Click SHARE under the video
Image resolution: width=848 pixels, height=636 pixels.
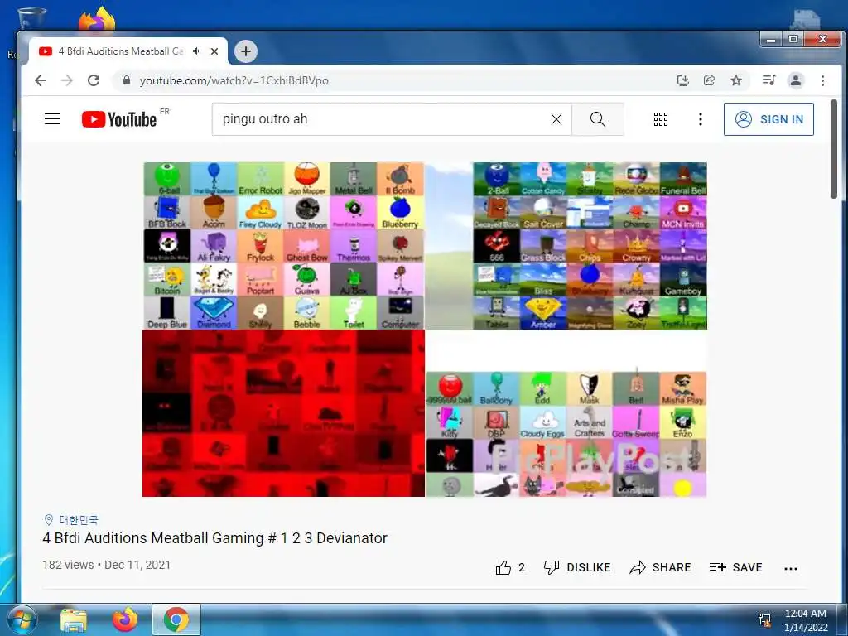tap(660, 567)
